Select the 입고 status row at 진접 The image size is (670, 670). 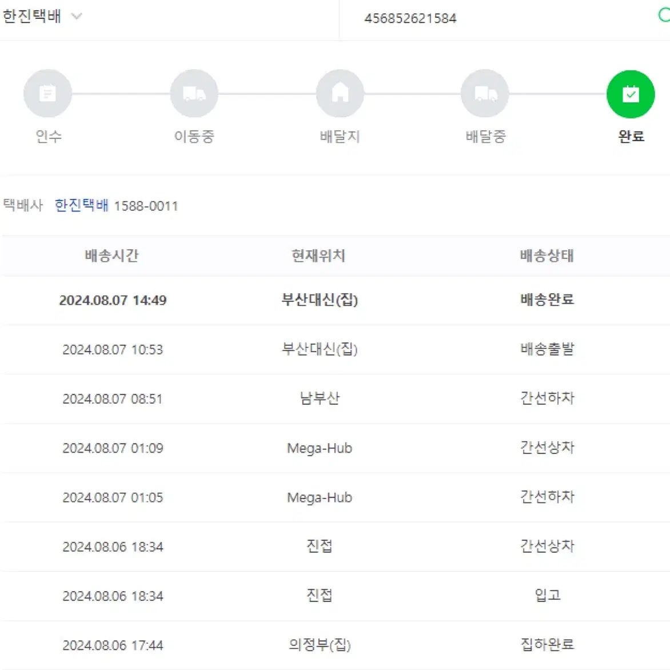pyautogui.click(x=335, y=596)
